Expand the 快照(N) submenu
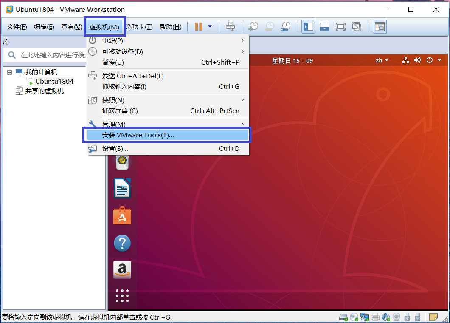Image resolution: width=450 pixels, height=323 pixels. point(168,100)
